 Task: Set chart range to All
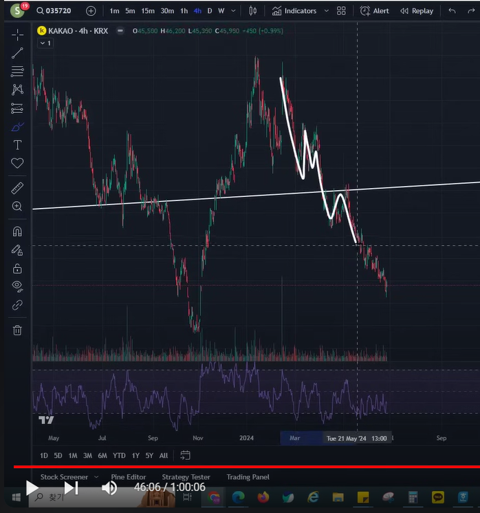pos(164,455)
